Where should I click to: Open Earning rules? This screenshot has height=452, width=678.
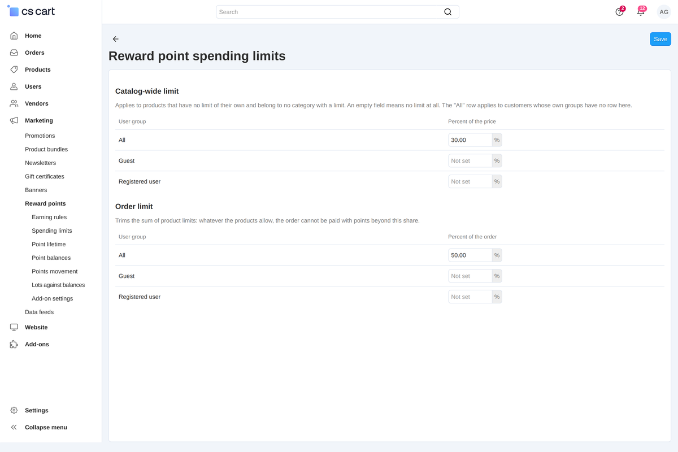(49, 217)
